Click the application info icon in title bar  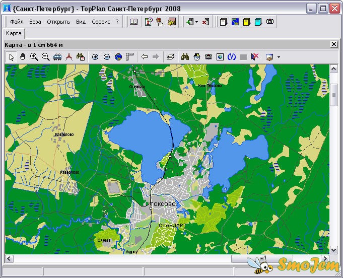[7, 9]
